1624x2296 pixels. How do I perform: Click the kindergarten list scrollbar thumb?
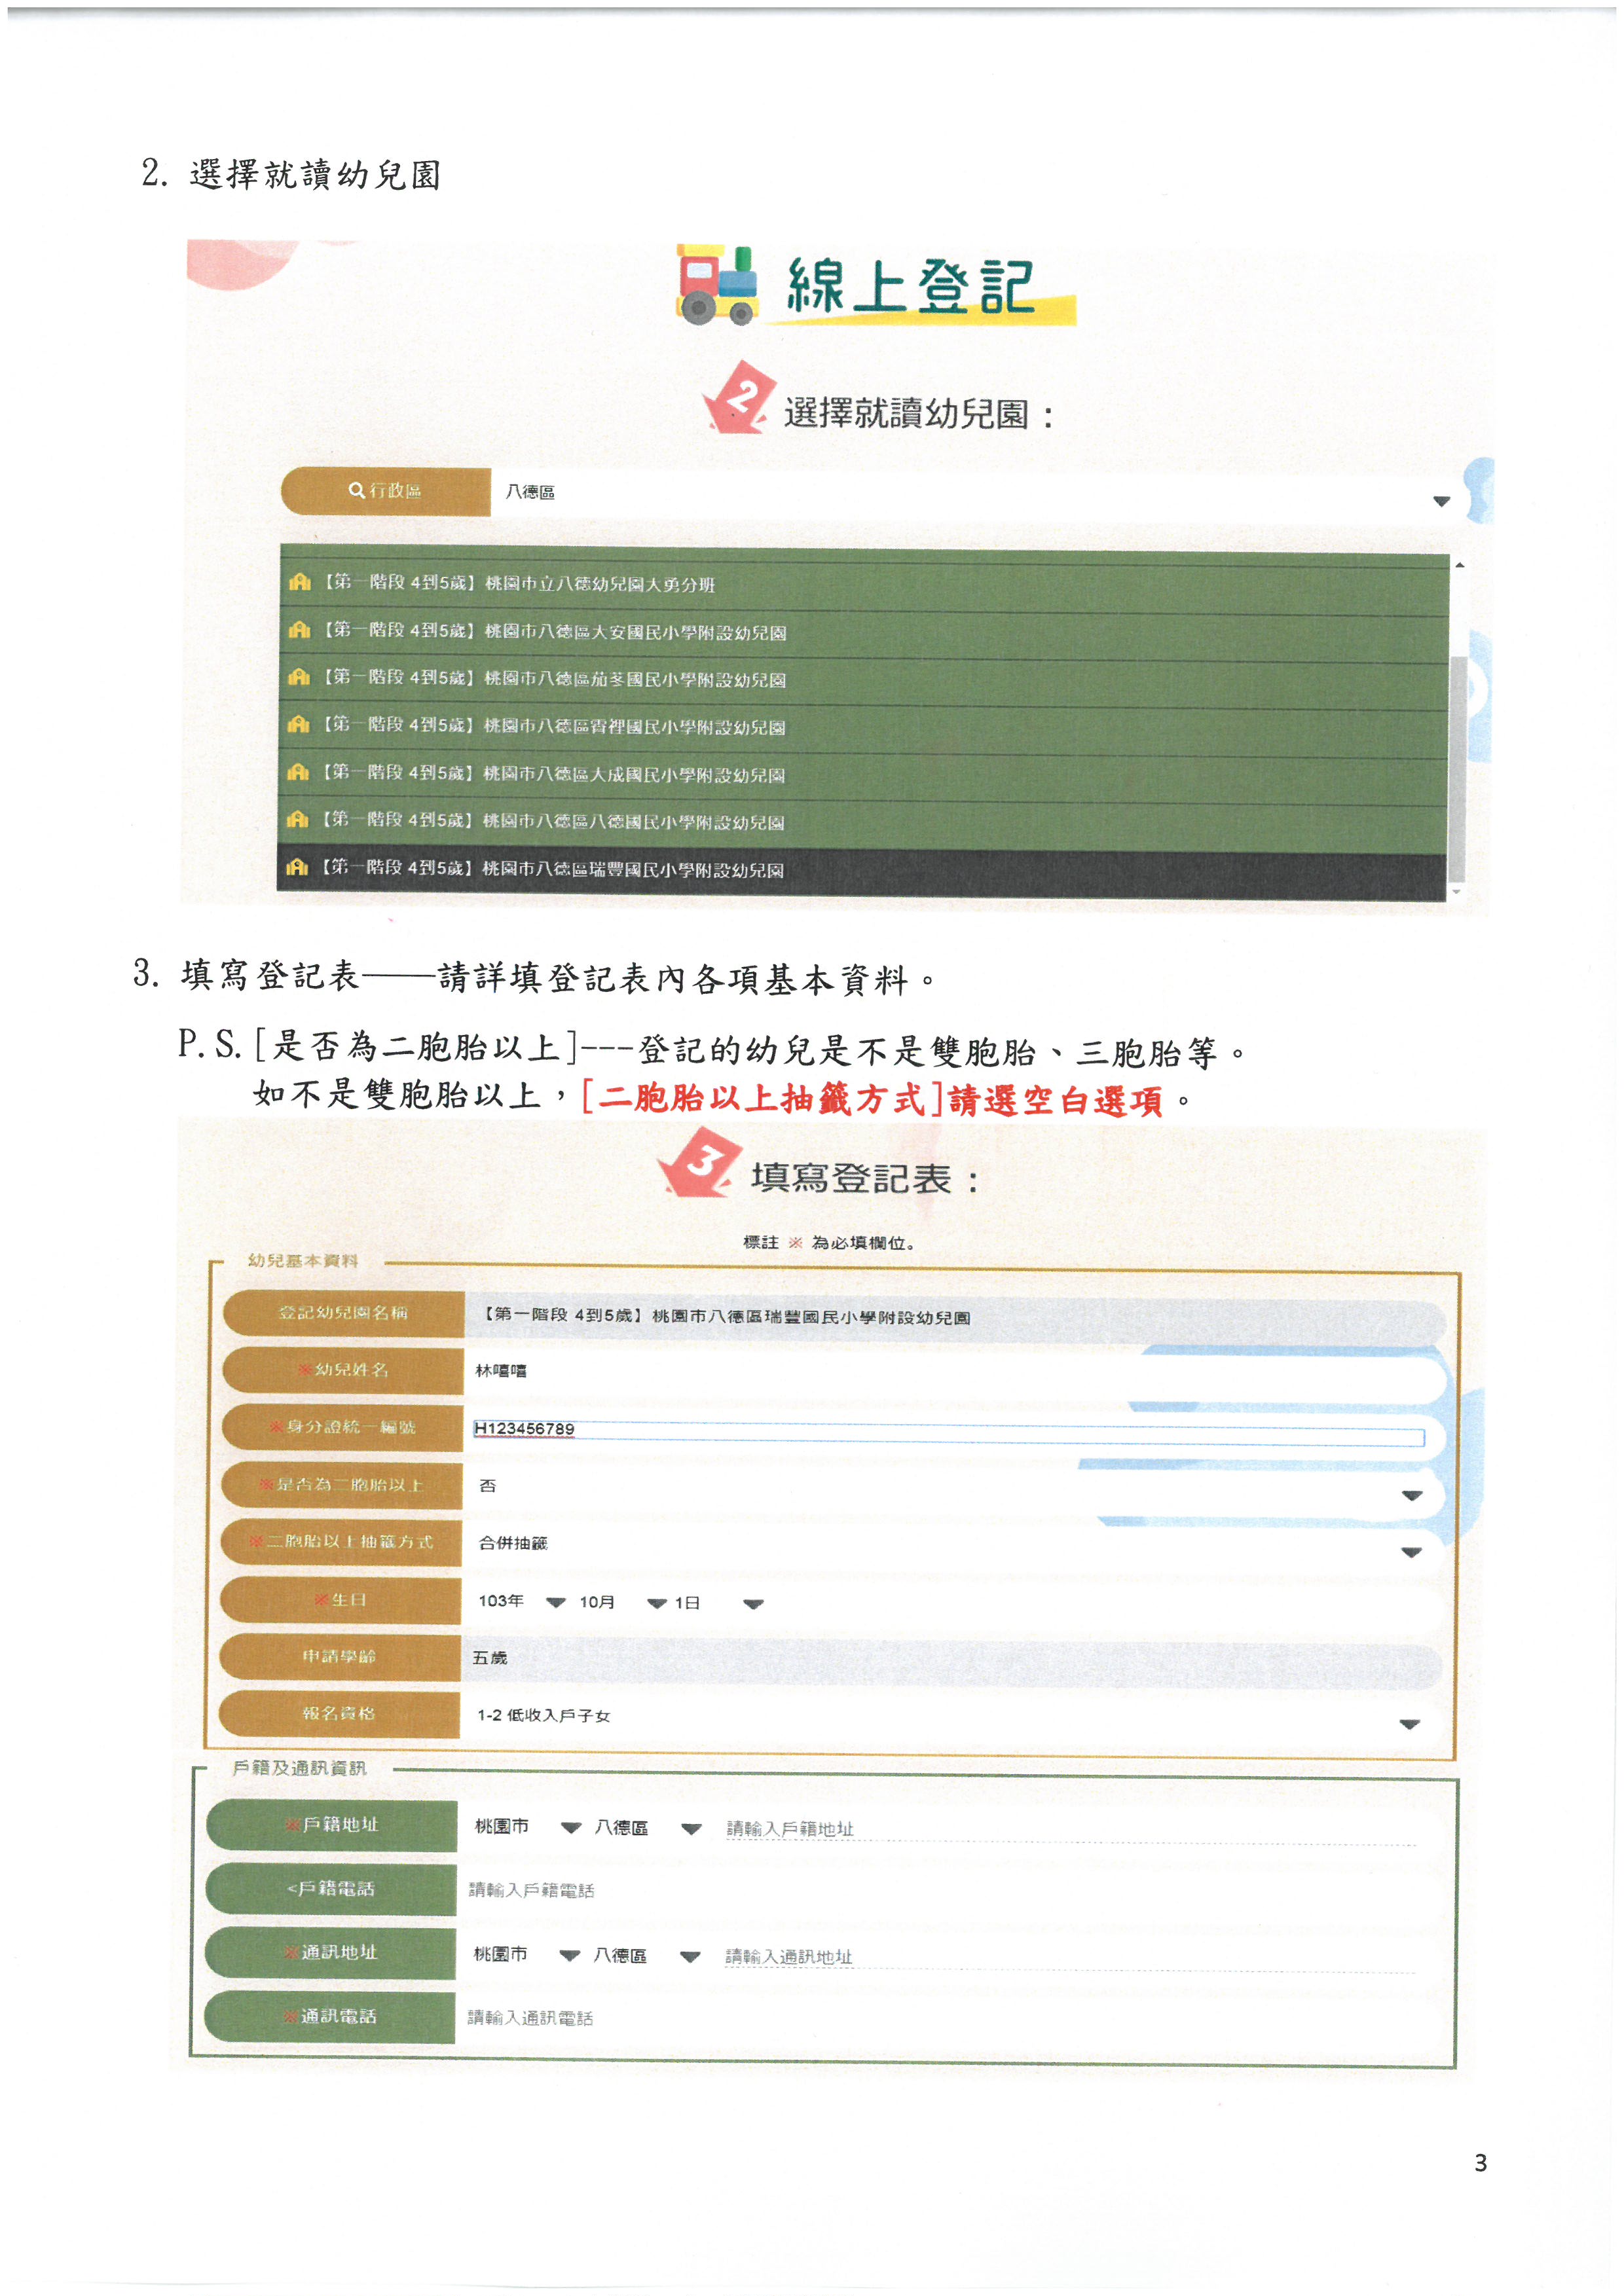click(x=1458, y=768)
